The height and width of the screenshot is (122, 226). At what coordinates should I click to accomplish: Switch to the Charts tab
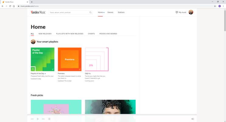pos(91,34)
